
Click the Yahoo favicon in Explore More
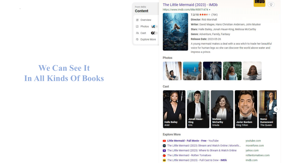pyautogui.click(x=164, y=151)
